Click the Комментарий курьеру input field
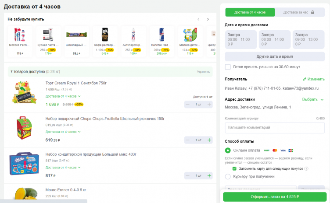This screenshot has width=330, height=203. point(275,127)
